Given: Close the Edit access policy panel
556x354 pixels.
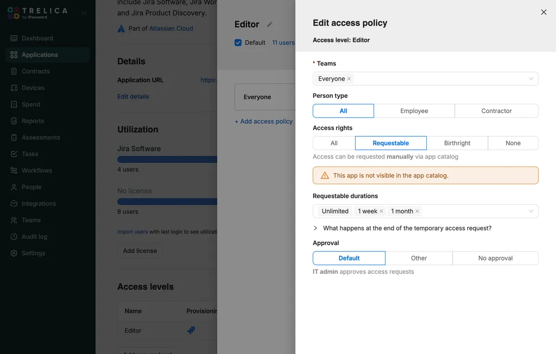Looking at the screenshot, I should (544, 12).
